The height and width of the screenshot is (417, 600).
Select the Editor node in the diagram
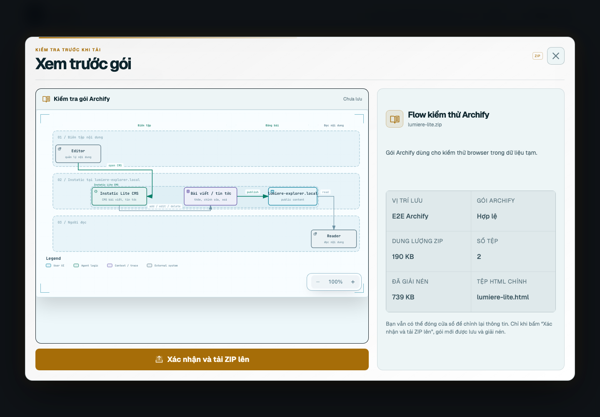pos(78,154)
